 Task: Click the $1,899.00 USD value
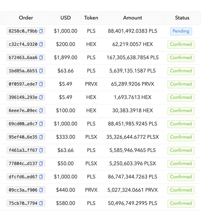(x=65, y=58)
